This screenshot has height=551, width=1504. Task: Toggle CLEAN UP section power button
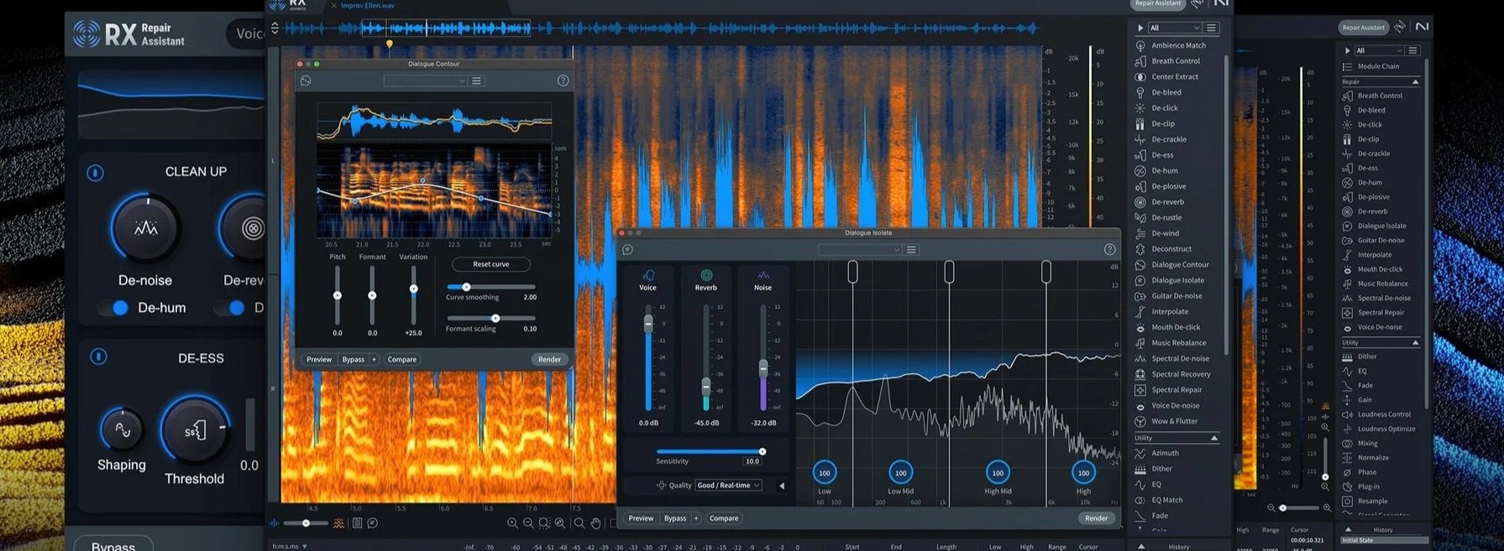95,173
